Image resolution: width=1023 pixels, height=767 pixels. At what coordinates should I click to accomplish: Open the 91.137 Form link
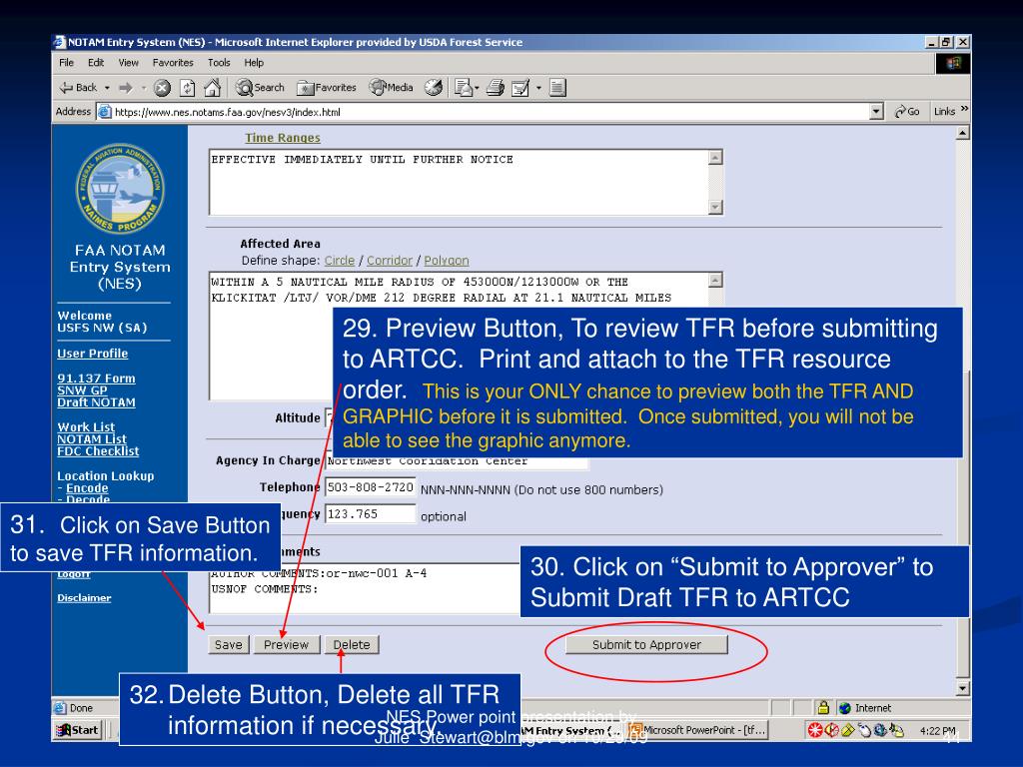[97, 379]
